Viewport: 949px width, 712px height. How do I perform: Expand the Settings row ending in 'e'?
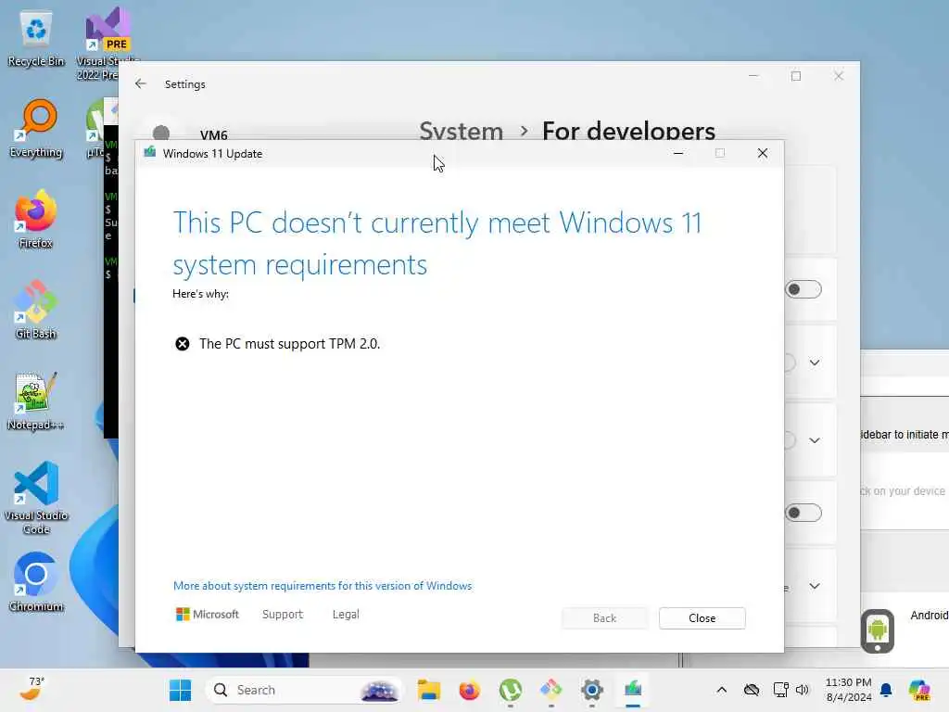(x=815, y=586)
